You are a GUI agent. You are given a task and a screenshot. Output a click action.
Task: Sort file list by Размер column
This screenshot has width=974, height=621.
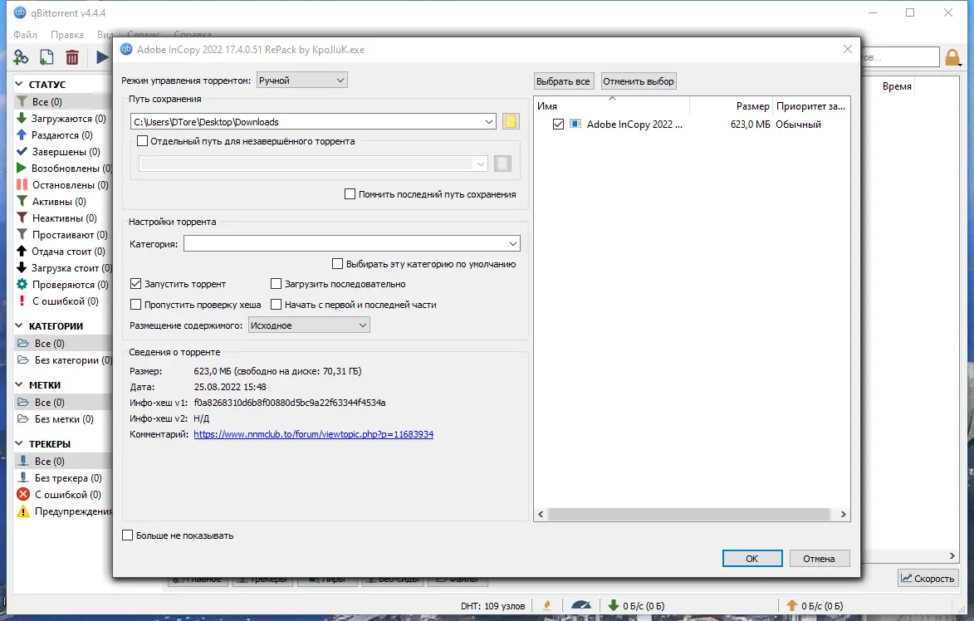coord(731,106)
